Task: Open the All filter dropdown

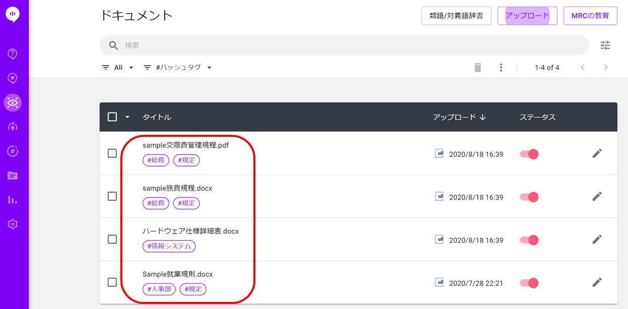Action: click(x=118, y=68)
